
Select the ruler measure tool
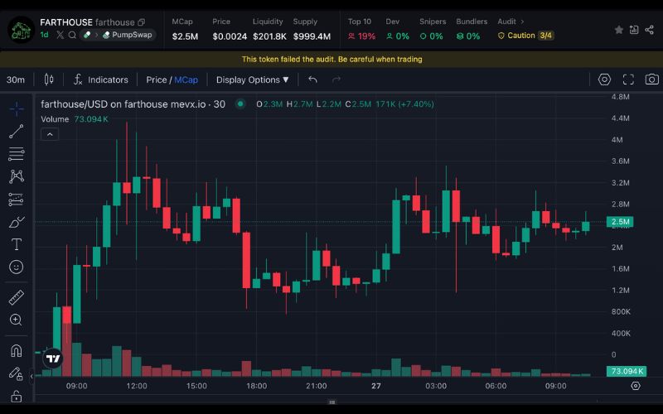pyautogui.click(x=16, y=297)
